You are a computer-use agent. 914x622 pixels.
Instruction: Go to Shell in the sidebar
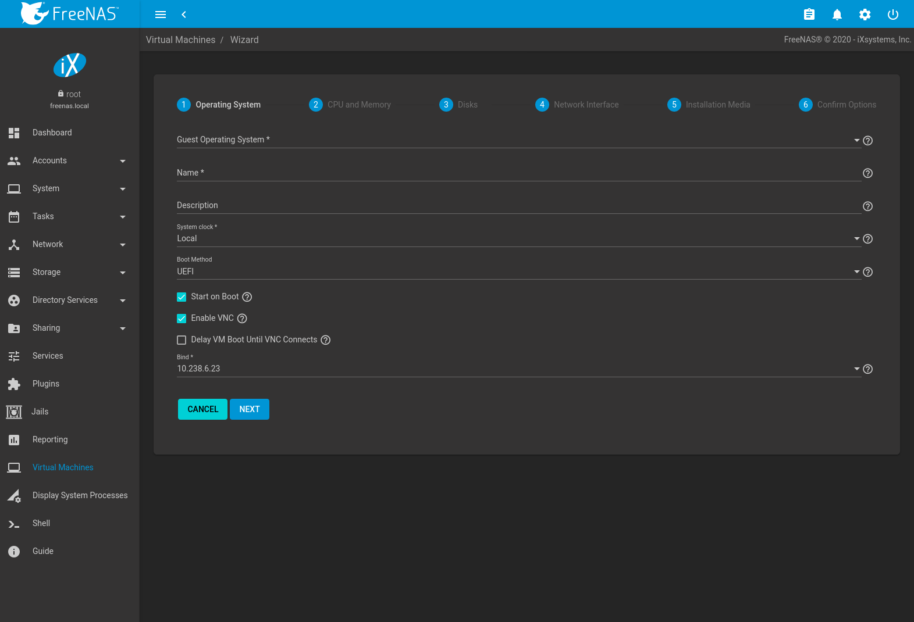click(41, 523)
